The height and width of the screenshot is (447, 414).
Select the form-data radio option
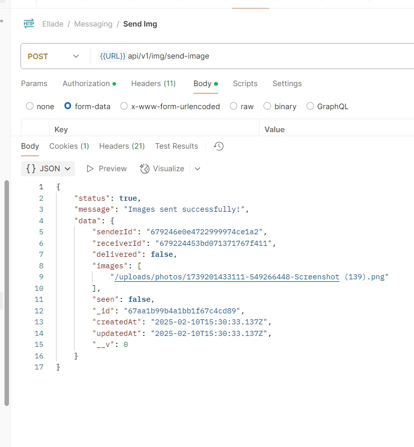pyautogui.click(x=68, y=106)
